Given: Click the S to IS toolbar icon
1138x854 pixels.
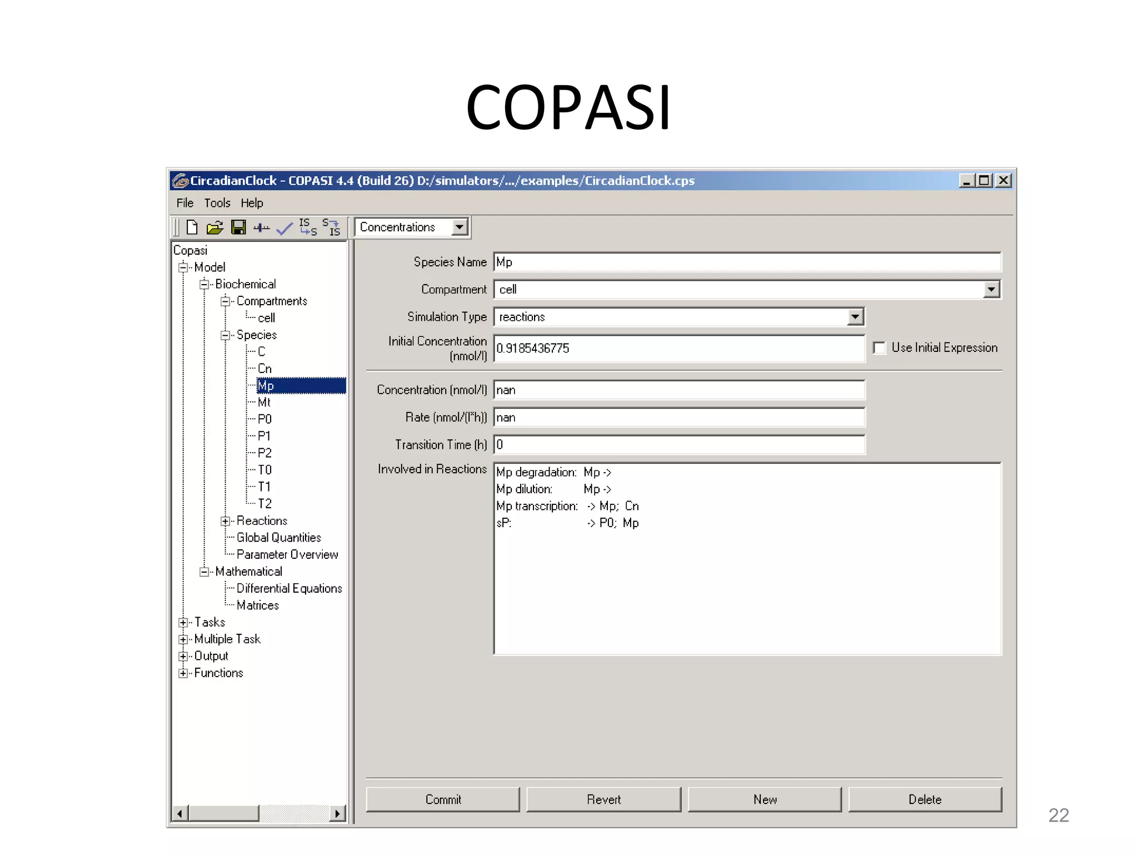Looking at the screenshot, I should tap(331, 227).
